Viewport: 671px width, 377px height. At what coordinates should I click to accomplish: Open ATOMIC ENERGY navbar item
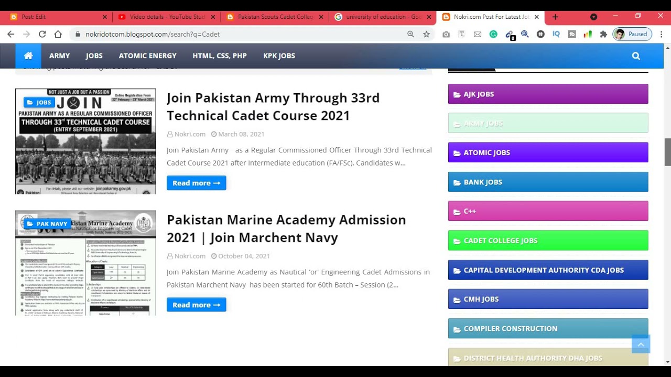pyautogui.click(x=147, y=56)
